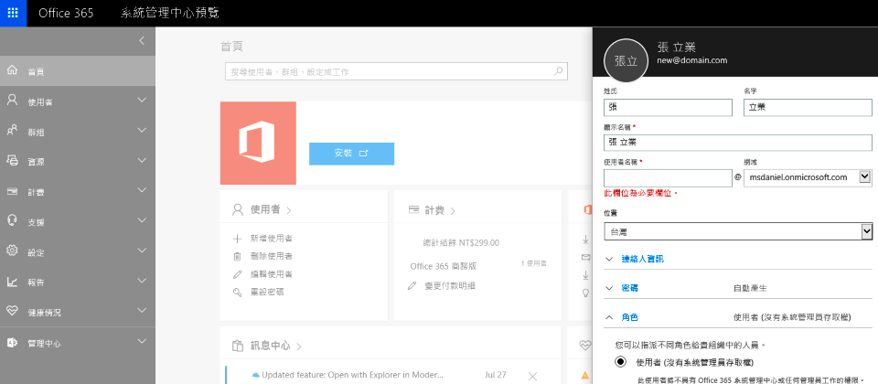Click the 姓氏 last name field
The height and width of the screenshot is (384, 878).
(x=668, y=108)
